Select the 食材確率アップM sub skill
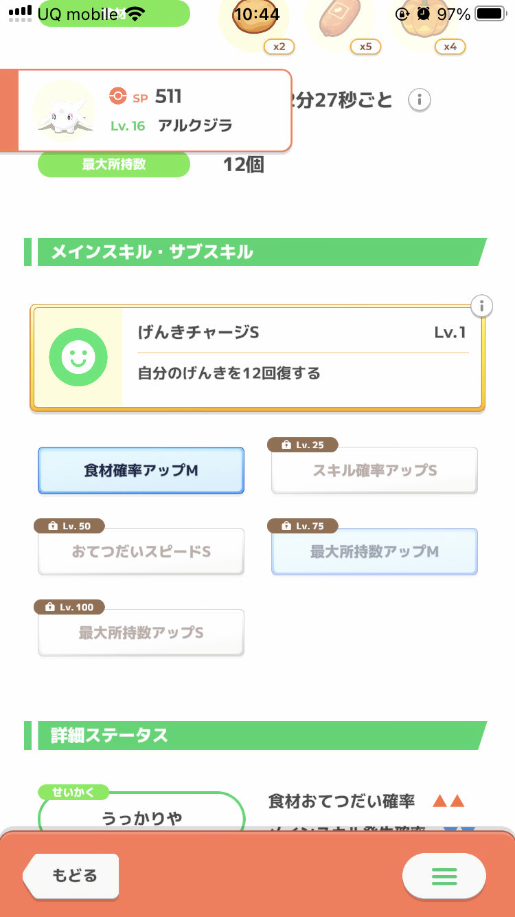The width and height of the screenshot is (515, 917). [141, 471]
